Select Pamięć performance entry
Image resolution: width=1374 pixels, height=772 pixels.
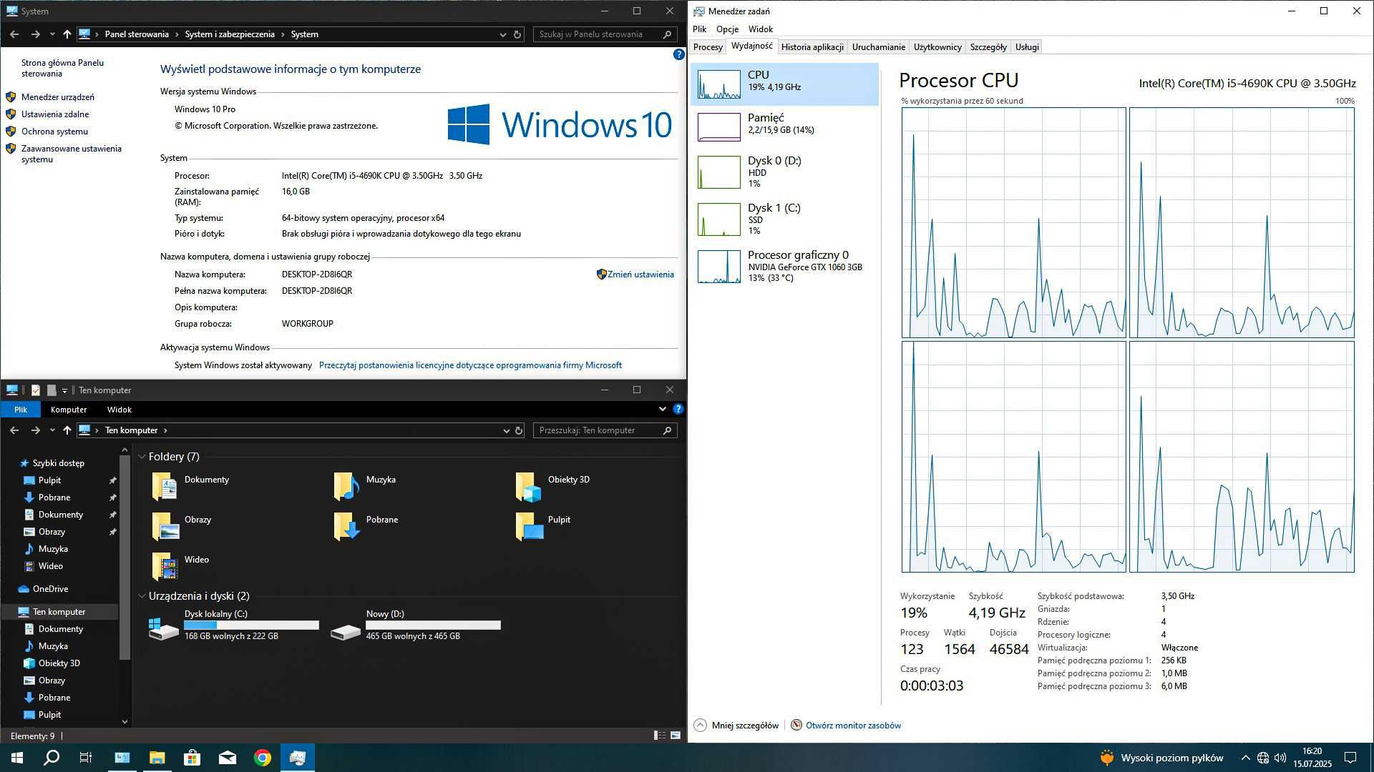pos(784,127)
